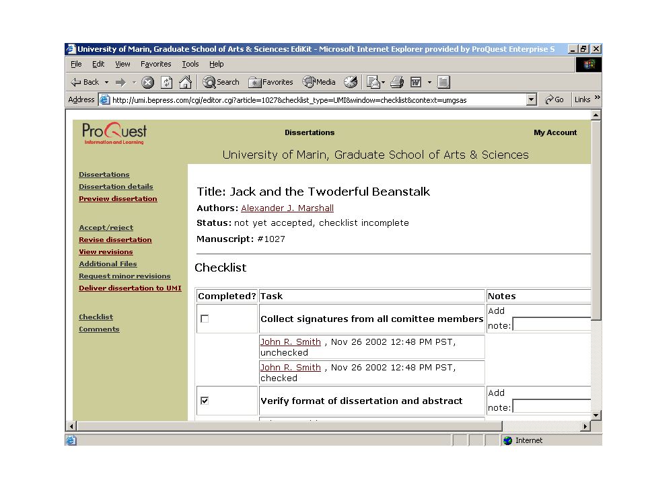Click the Edit with Word icon
This screenshot has height=484, width=646.
(x=416, y=82)
